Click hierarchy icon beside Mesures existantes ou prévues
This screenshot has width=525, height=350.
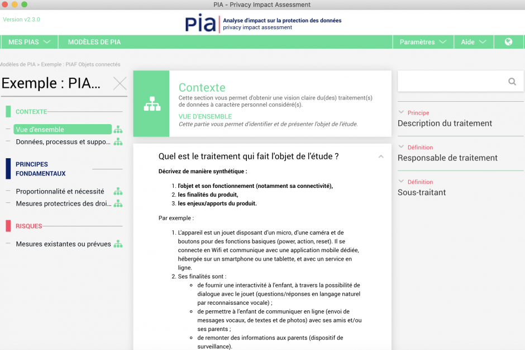tap(118, 244)
